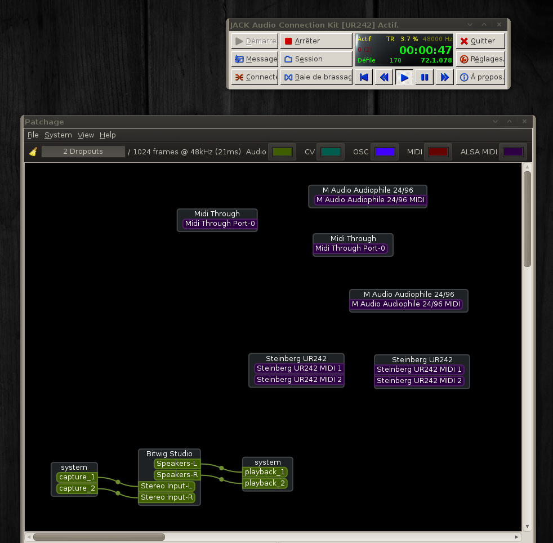Viewport: 553px width, 543px height.
Task: Click Quitter in JACK window
Action: point(480,41)
